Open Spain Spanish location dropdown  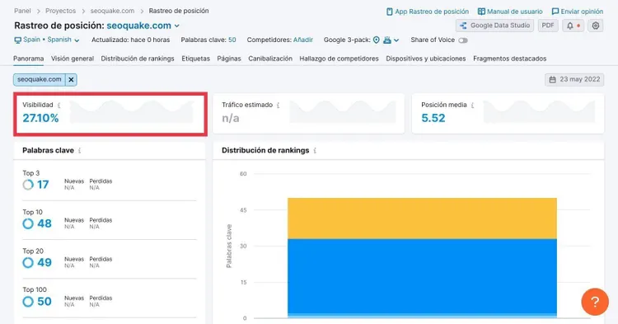(x=47, y=40)
